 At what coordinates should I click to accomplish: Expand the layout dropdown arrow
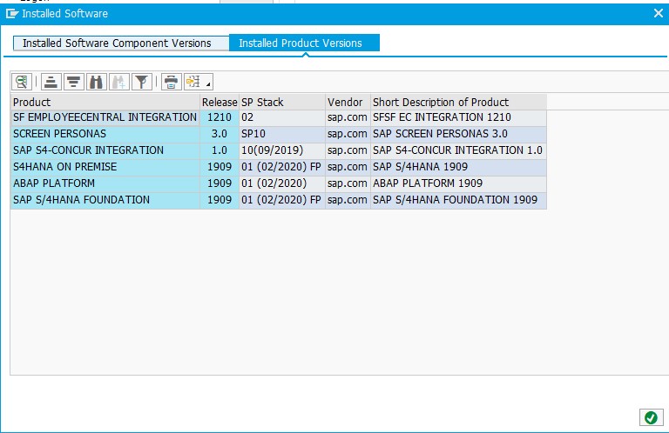(x=208, y=82)
